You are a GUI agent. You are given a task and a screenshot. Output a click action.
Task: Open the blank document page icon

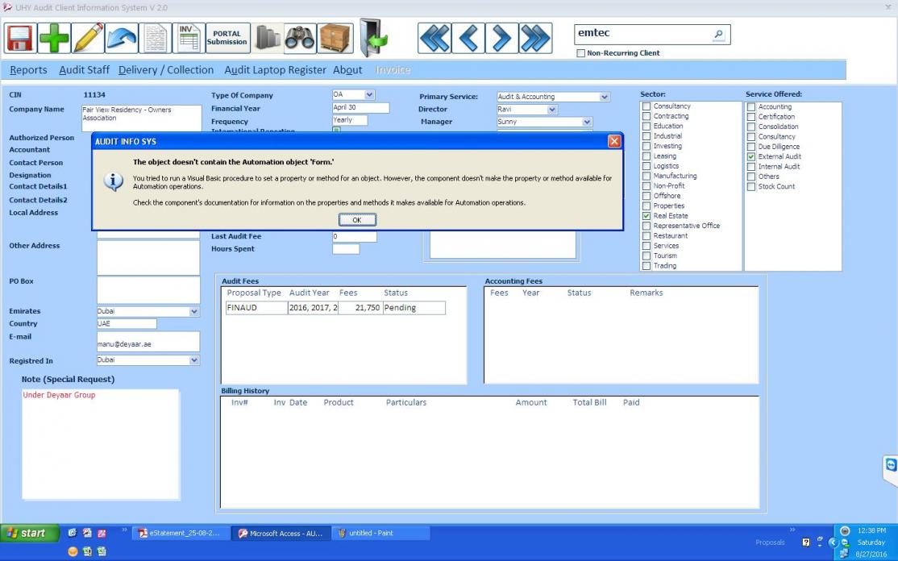coord(156,39)
